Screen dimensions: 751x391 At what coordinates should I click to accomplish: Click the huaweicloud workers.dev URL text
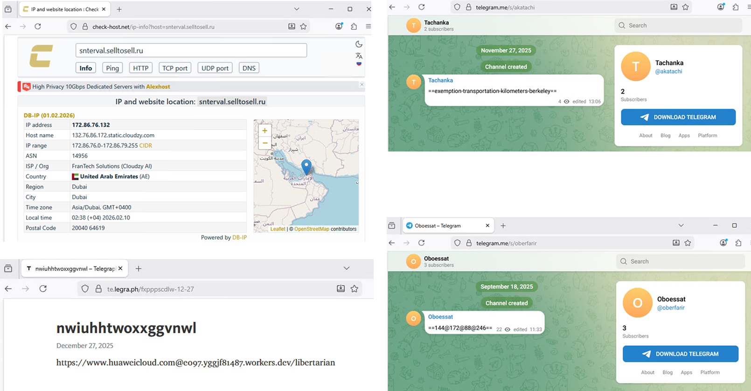click(x=196, y=363)
